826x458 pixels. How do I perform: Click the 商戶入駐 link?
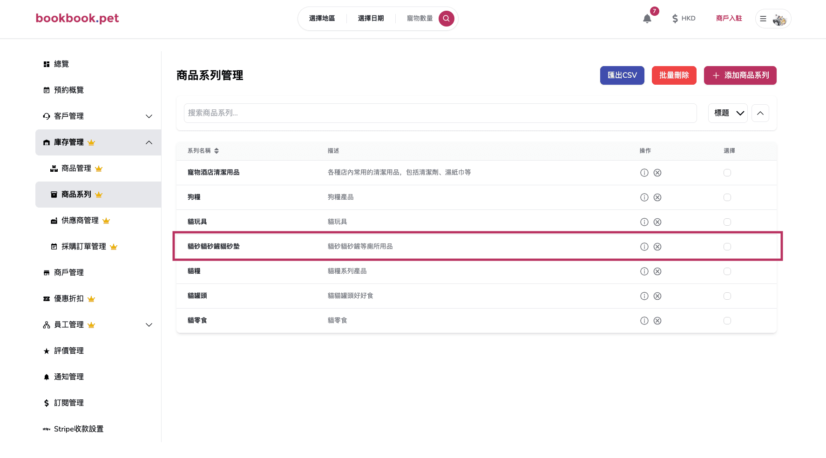tap(729, 19)
